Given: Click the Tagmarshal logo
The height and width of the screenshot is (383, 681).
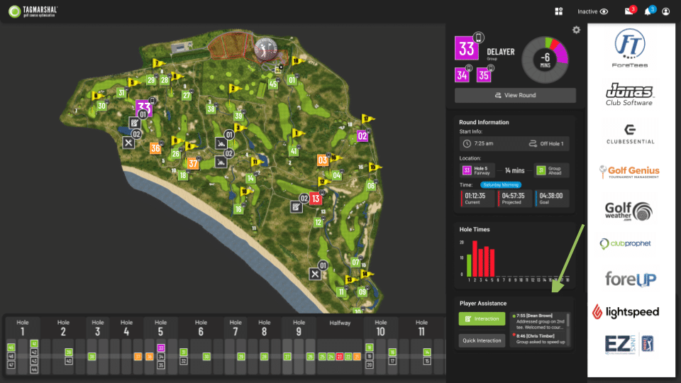Looking at the screenshot, I should pyautogui.click(x=33, y=11).
